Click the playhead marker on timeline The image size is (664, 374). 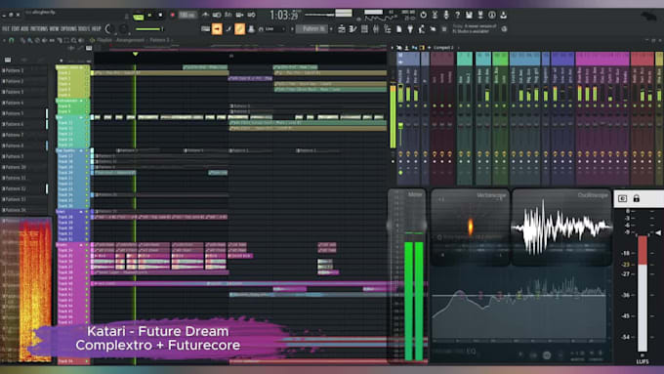pyautogui.click(x=135, y=54)
